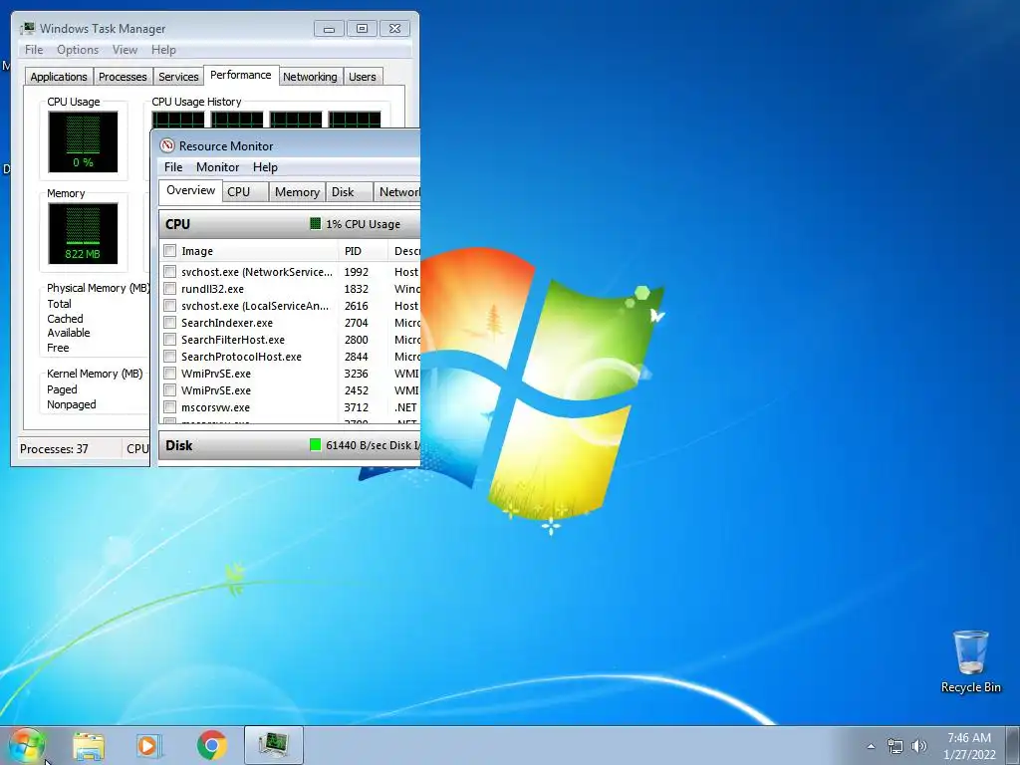Check svchost.exe (LocalServiceAn...) checkbox

[169, 305]
